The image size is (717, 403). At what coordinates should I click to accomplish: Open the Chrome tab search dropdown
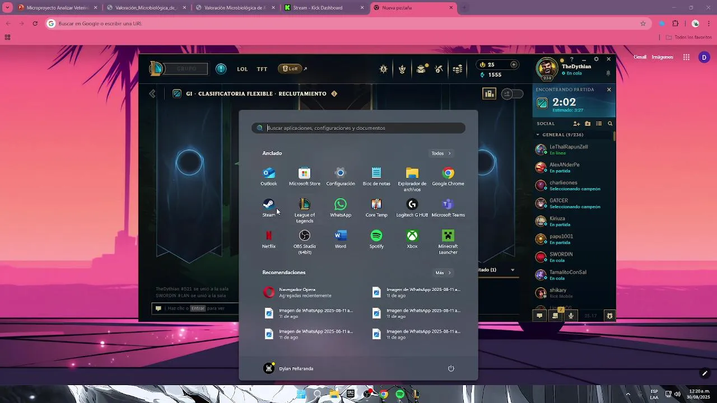pyautogui.click(x=7, y=8)
